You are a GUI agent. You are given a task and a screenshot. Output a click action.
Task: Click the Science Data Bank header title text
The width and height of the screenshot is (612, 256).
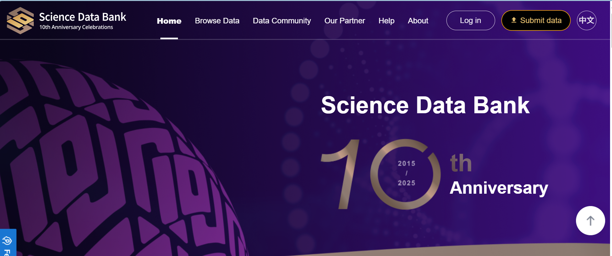click(x=82, y=17)
